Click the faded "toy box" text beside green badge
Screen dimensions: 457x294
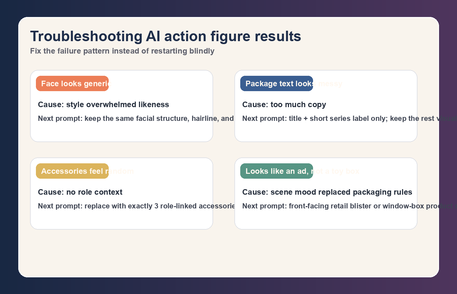345,171
